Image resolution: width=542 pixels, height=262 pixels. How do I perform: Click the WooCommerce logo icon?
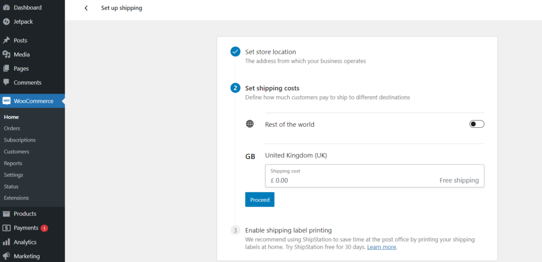click(x=6, y=101)
